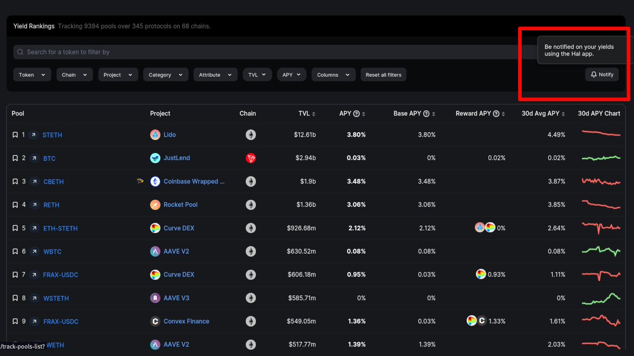
Task: Click the Tron chain icon for BTC
Action: [x=250, y=158]
